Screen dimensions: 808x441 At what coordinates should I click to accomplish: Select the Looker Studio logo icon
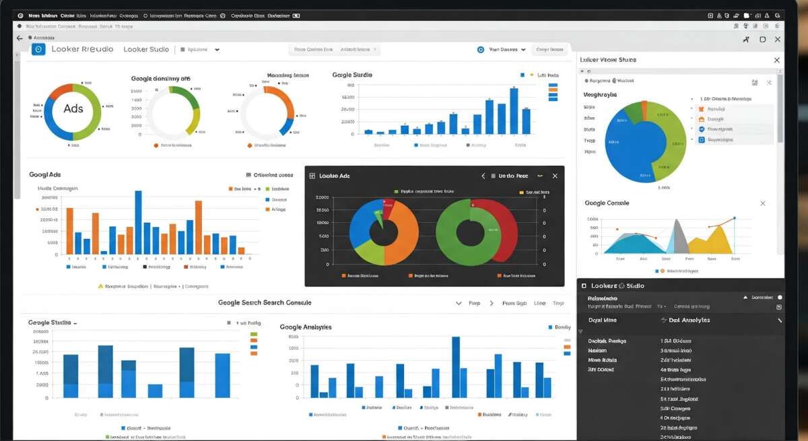(x=38, y=48)
